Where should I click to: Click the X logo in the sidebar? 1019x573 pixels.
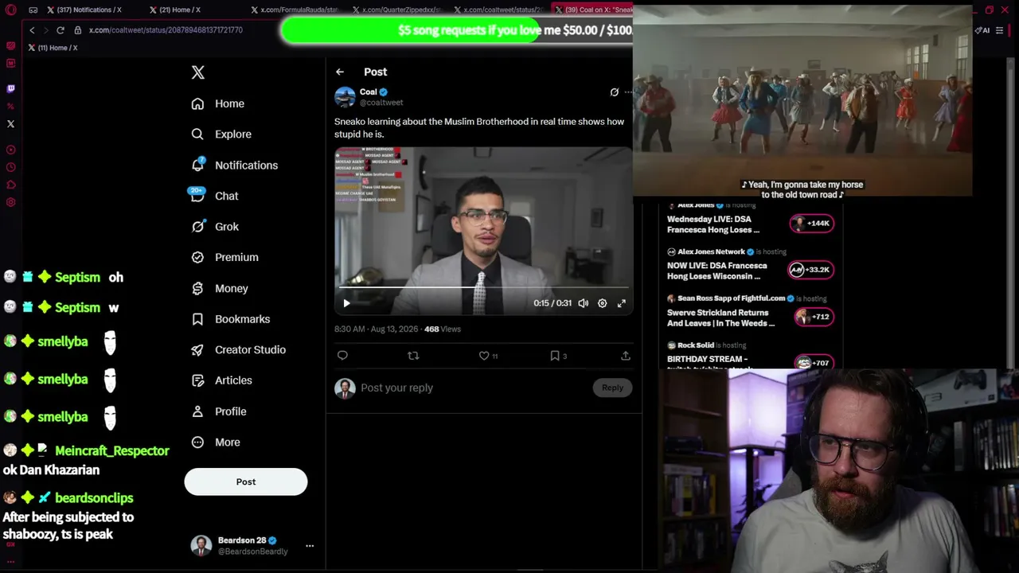click(x=198, y=72)
